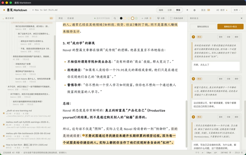Click the note field containing 天啊，太扎心了

(x=216, y=66)
